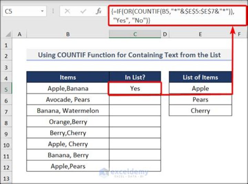Image resolution: width=248 pixels, height=184 pixels.
Task: Select empty In List cell beside "Avocade, Pears"
Action: point(135,99)
